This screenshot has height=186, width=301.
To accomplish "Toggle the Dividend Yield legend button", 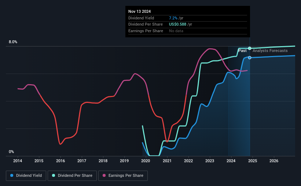I will [x=26, y=176].
